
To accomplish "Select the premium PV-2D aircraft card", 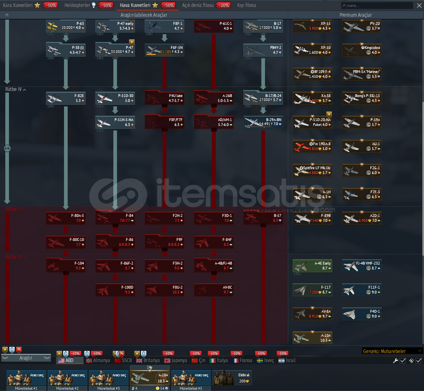I will coord(362,26).
